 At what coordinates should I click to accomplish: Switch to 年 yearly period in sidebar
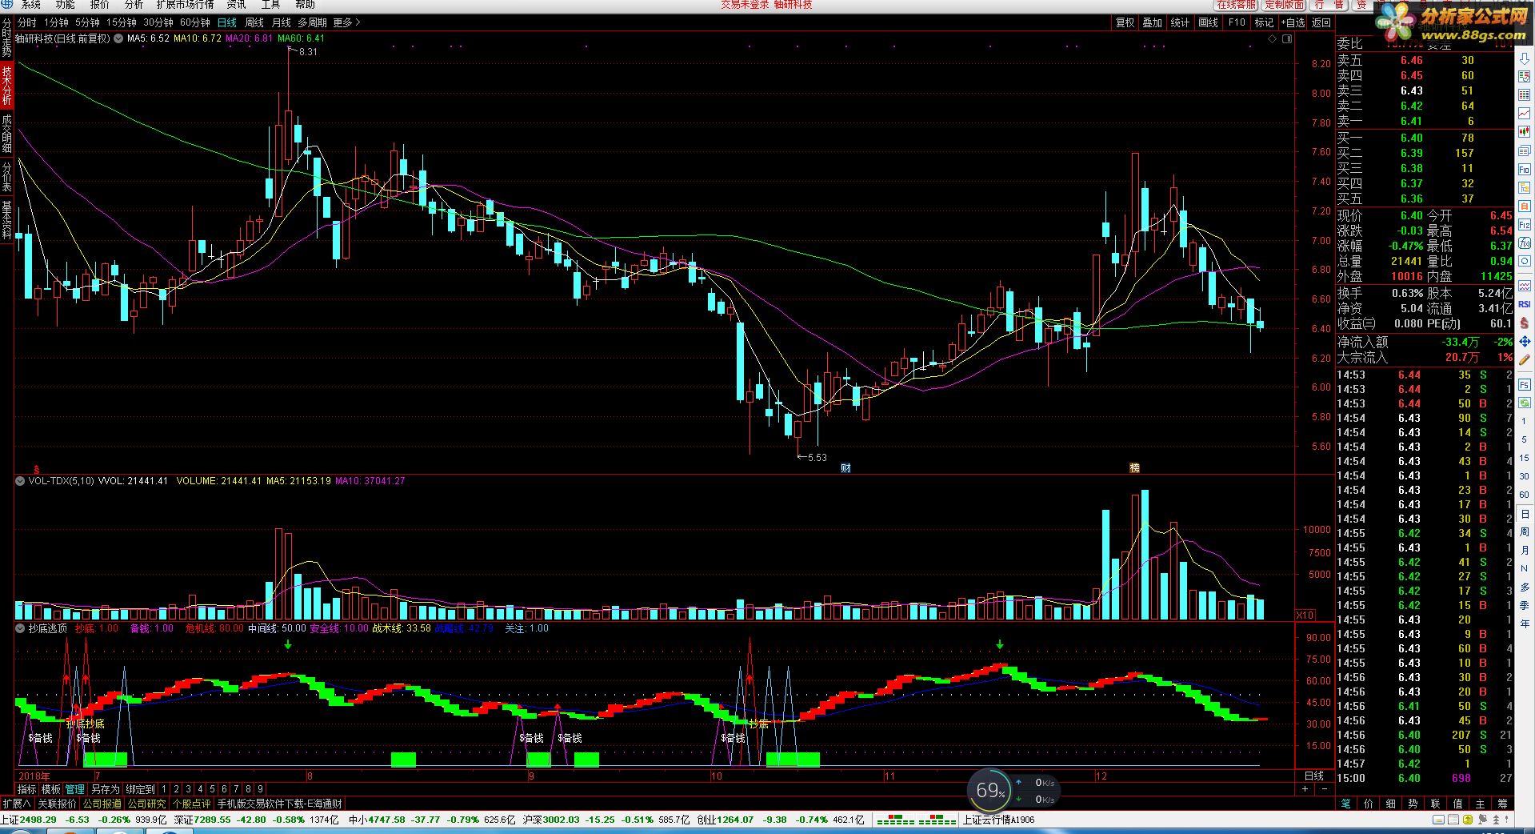coord(1525,623)
